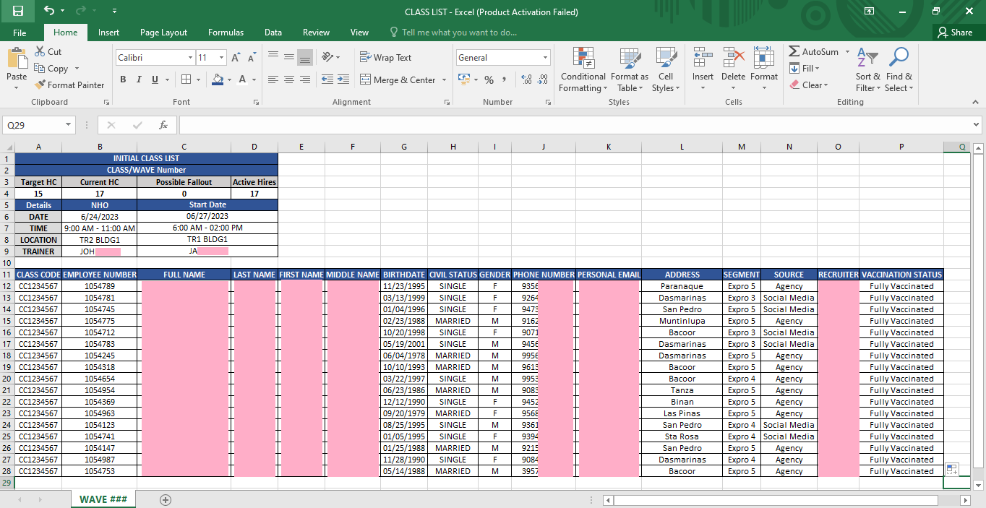Apply comma style number format

point(504,79)
